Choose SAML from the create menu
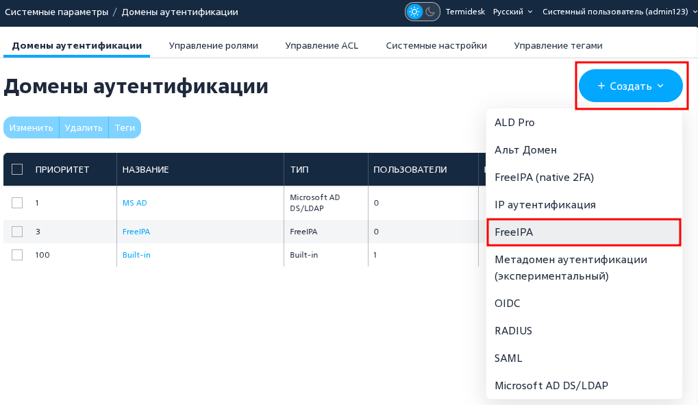Screen dimensions: 698x405 click(584, 358)
